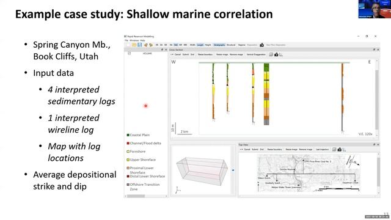This screenshot has width=391, height=220.
Task: Click Cross Section axes icon
Action: tap(281, 54)
